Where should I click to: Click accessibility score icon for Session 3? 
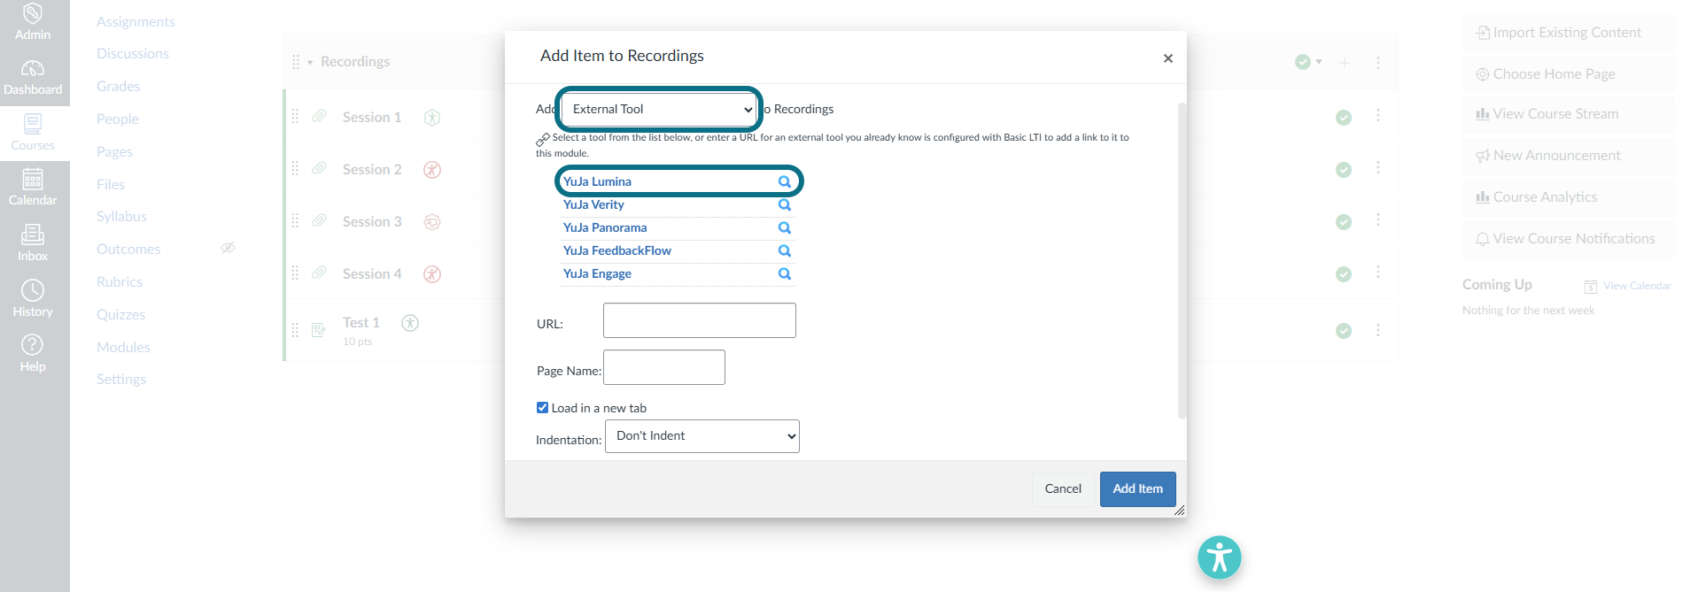pos(432,222)
